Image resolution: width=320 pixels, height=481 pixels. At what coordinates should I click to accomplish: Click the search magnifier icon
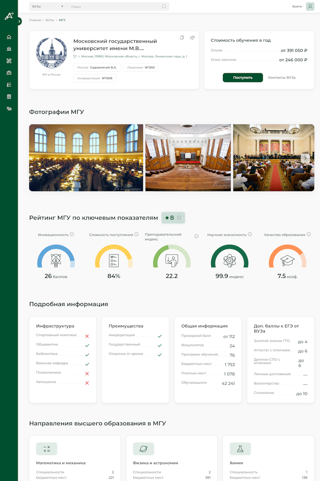(164, 6)
